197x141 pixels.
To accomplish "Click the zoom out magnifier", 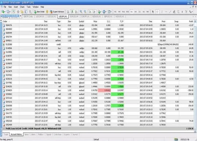I will (x=85, y=12).
